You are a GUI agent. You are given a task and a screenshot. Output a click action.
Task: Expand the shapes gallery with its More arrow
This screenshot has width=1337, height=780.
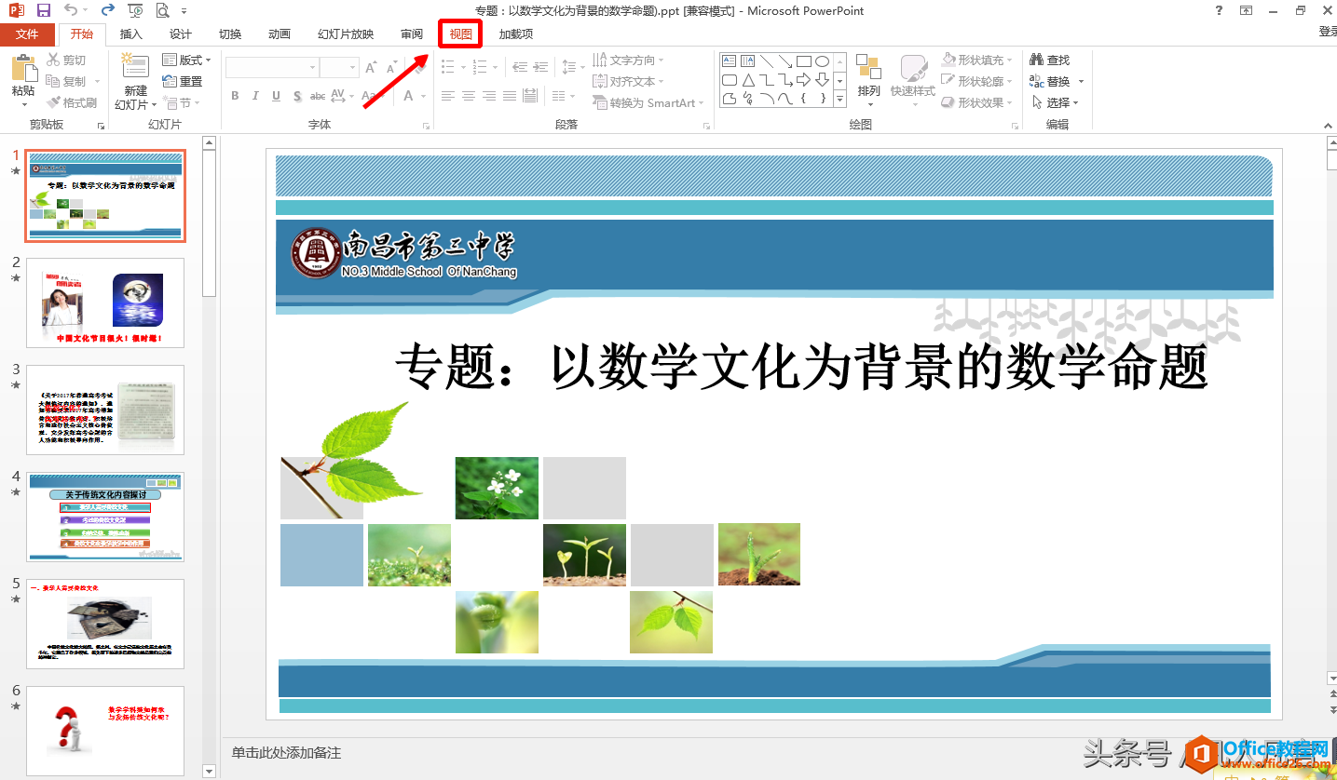[x=839, y=97]
